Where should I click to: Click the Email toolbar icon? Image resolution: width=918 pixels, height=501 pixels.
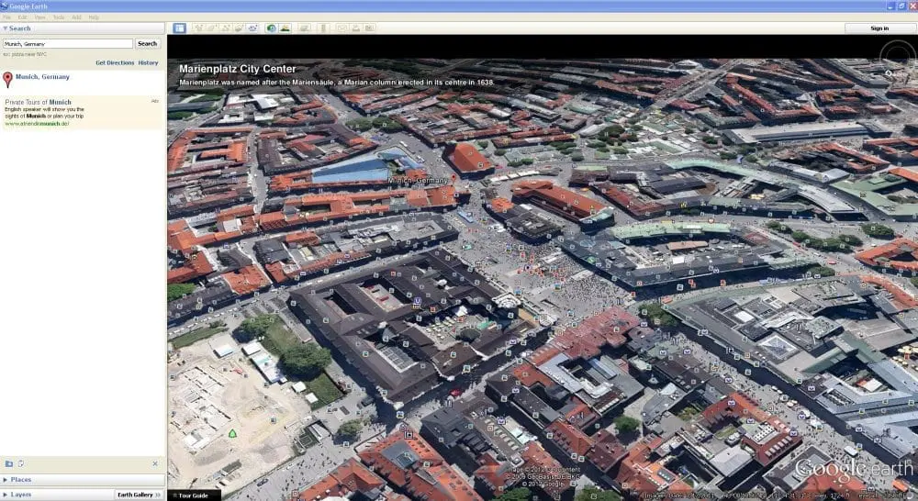coord(341,28)
